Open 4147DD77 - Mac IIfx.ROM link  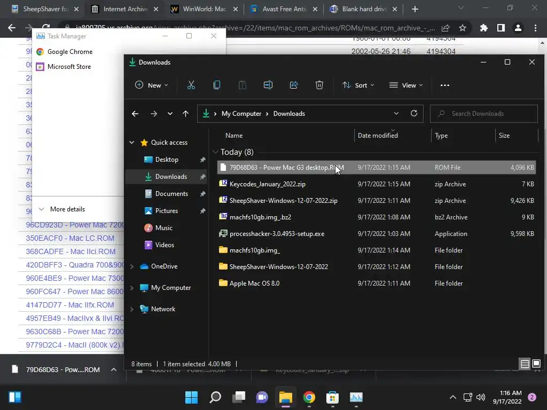(70, 305)
